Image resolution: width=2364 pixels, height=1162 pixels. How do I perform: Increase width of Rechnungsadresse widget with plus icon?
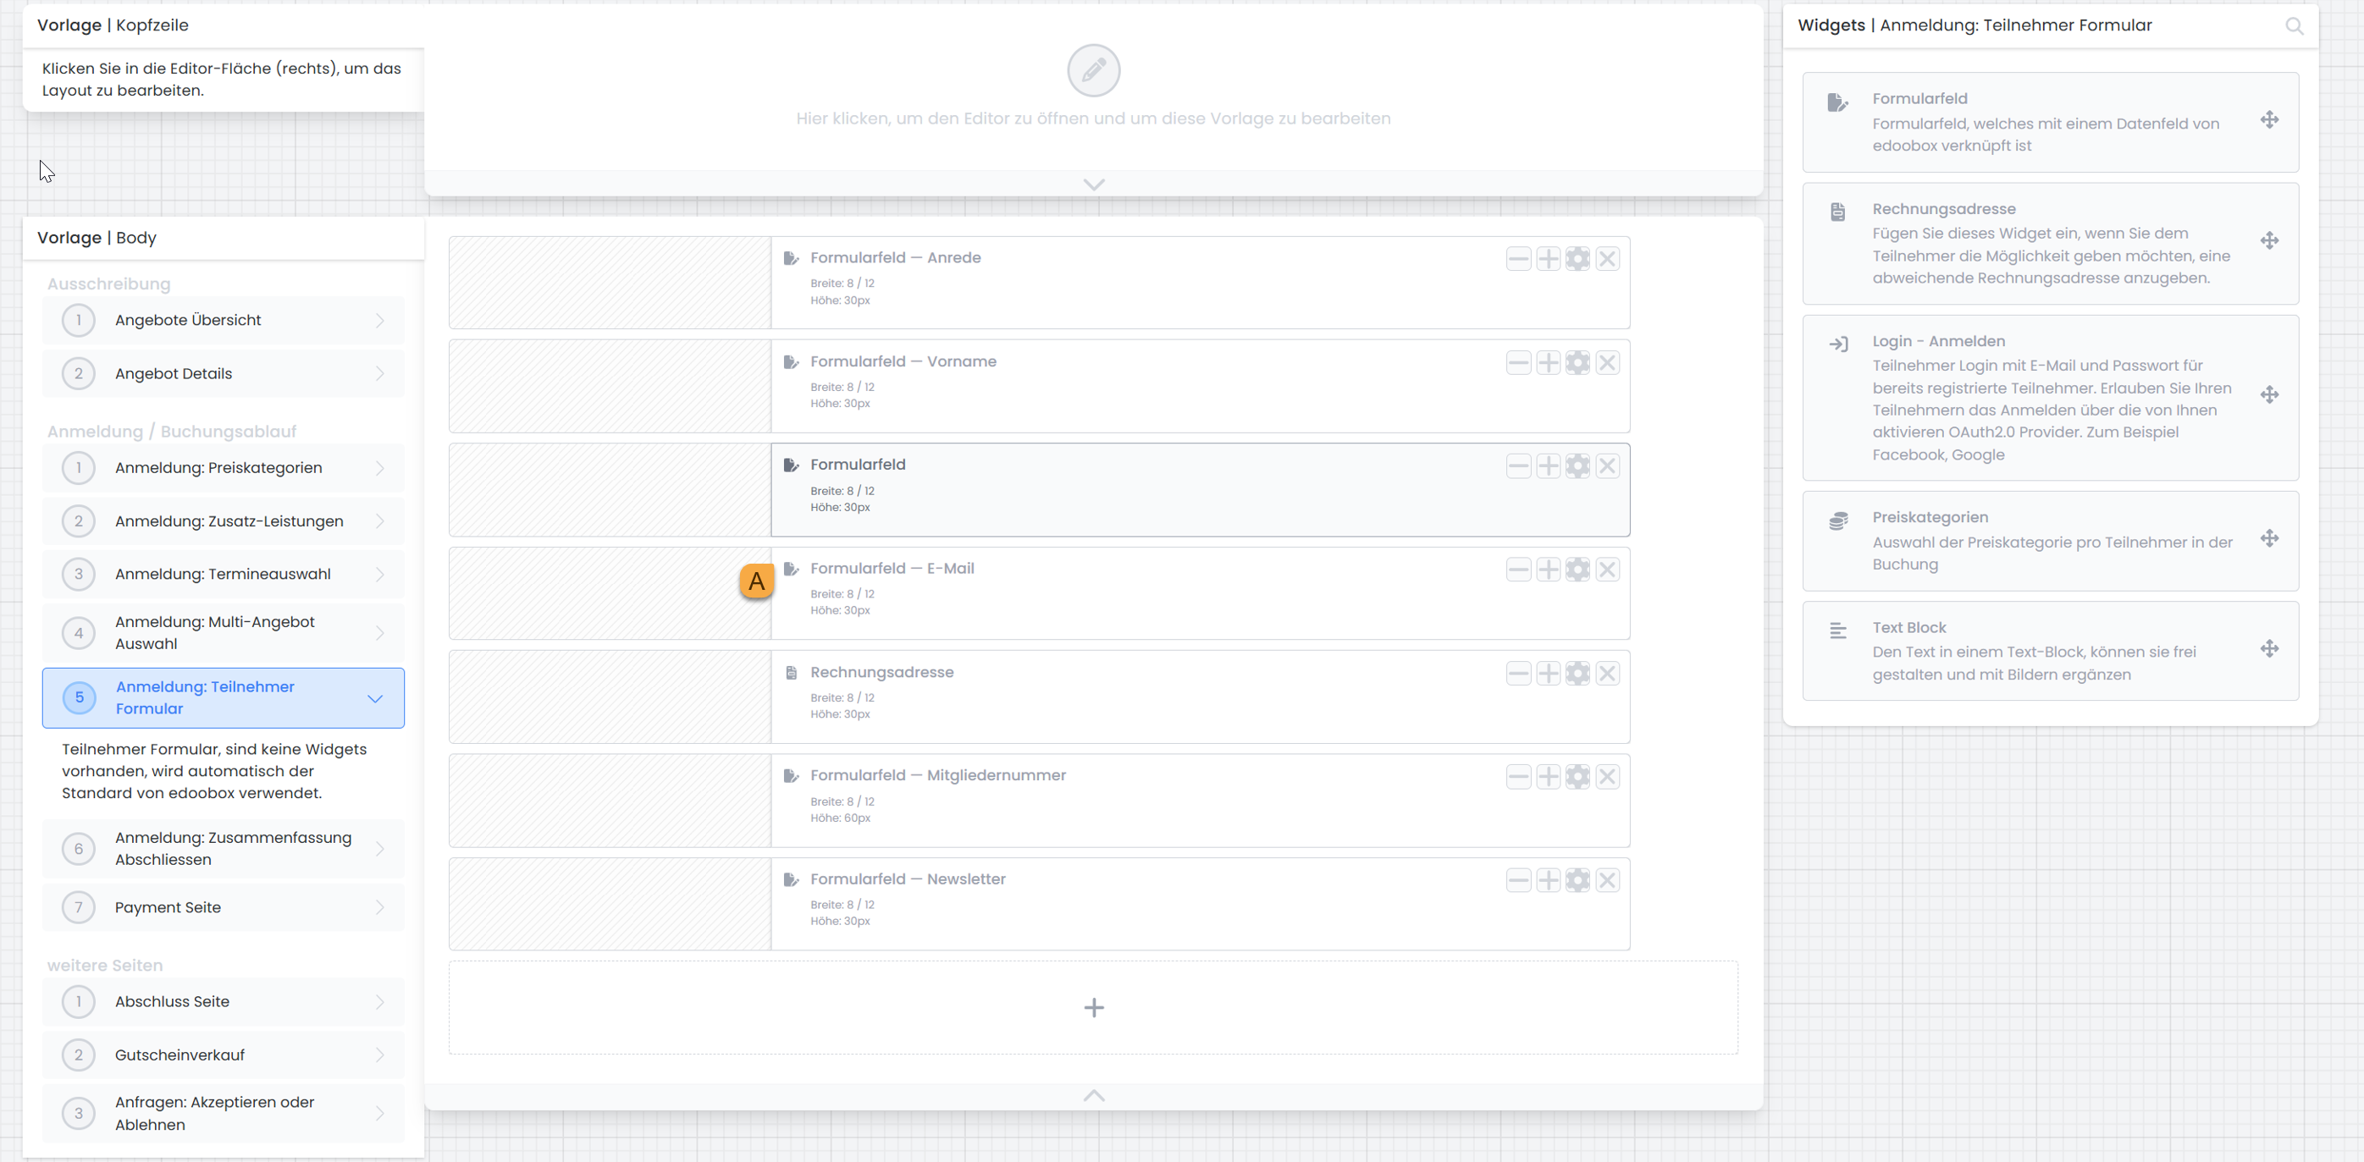click(x=1548, y=673)
